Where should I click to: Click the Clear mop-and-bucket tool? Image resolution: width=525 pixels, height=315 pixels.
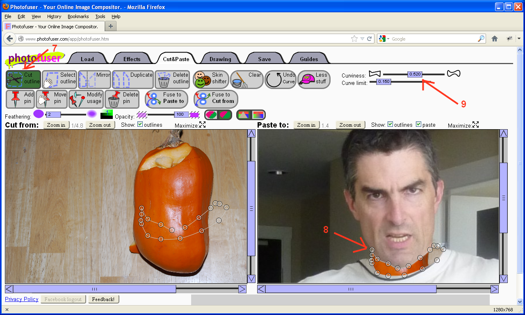pos(246,79)
